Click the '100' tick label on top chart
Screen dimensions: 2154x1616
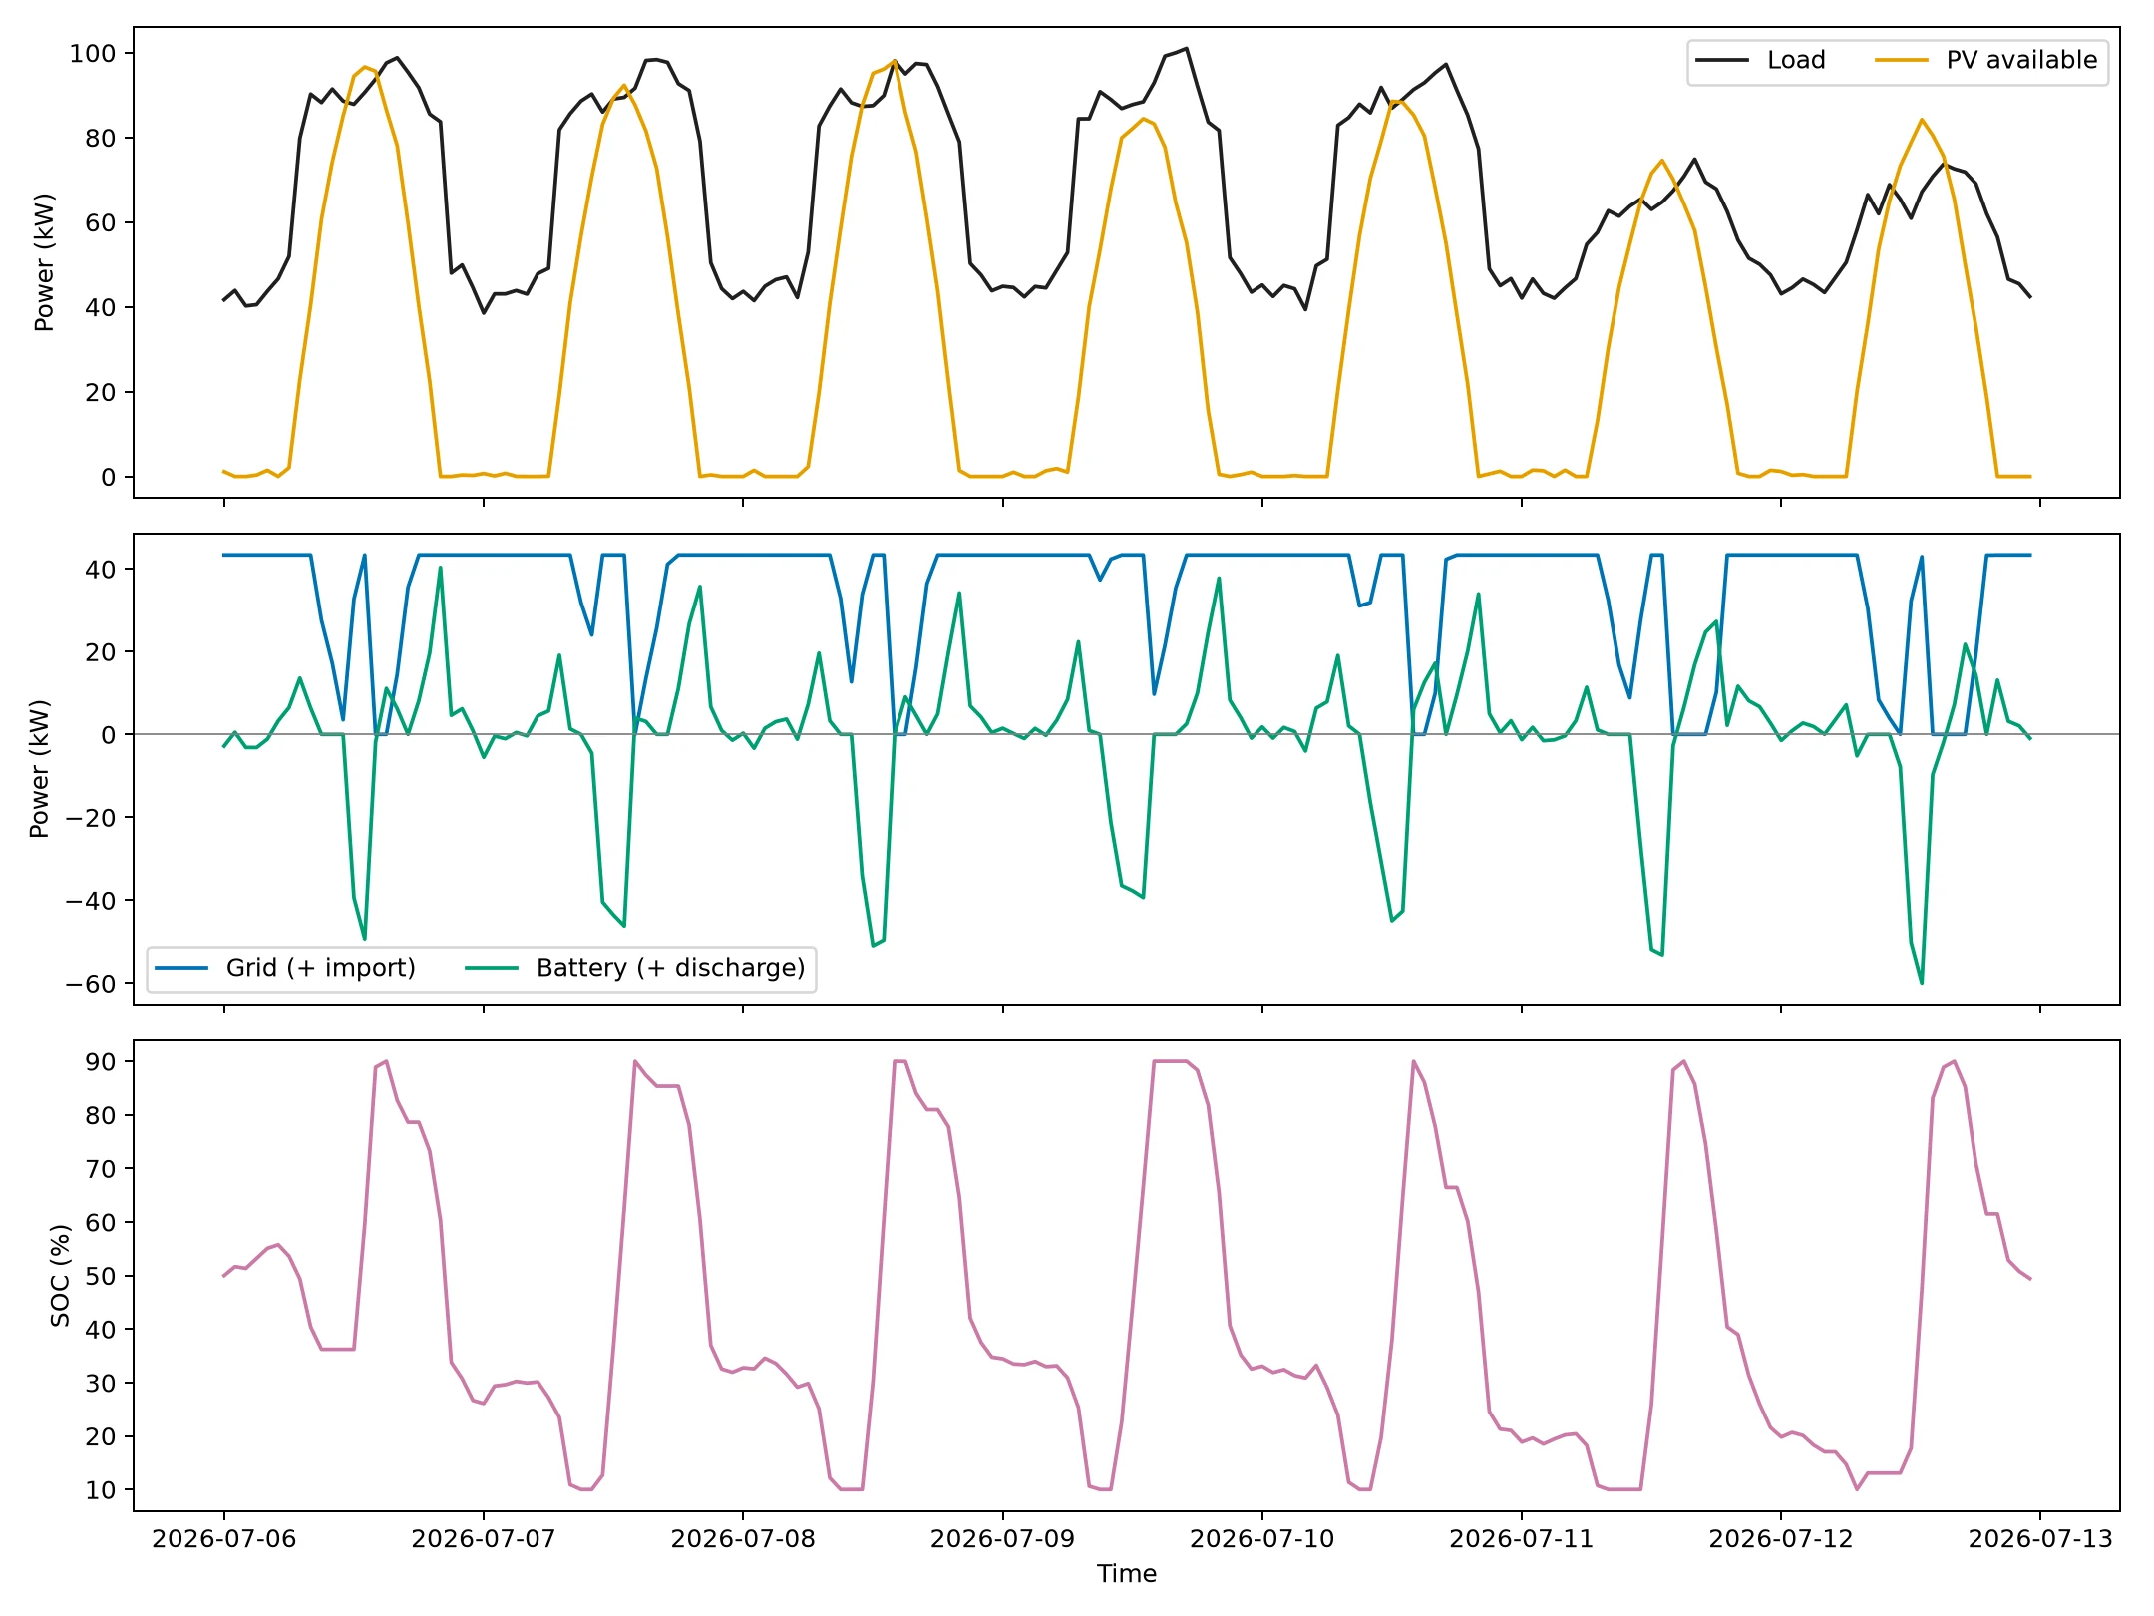(x=93, y=54)
